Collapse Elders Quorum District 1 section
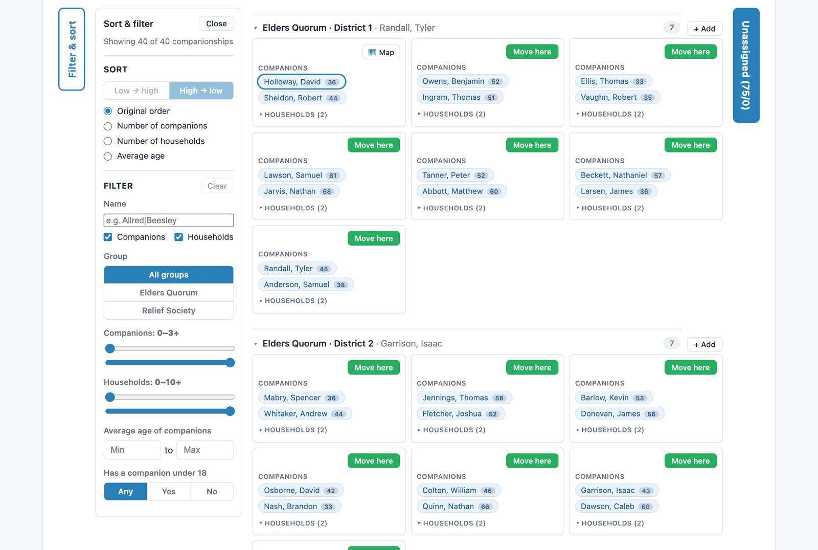 pos(256,28)
